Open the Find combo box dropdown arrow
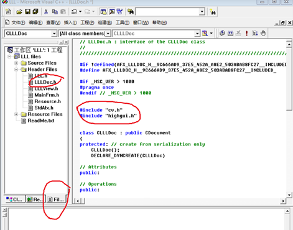This screenshot has height=230, width=293. pos(202,12)
